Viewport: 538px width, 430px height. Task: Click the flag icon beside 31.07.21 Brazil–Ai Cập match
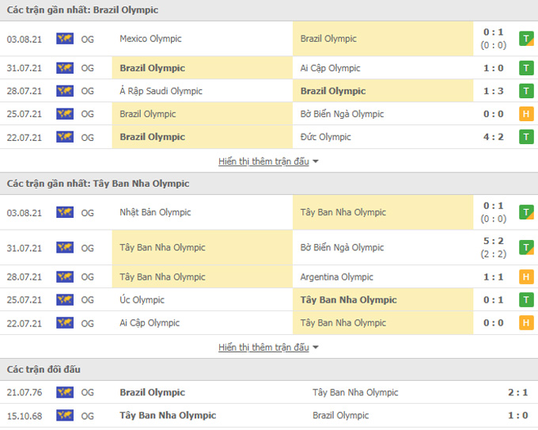pyautogui.click(x=65, y=68)
